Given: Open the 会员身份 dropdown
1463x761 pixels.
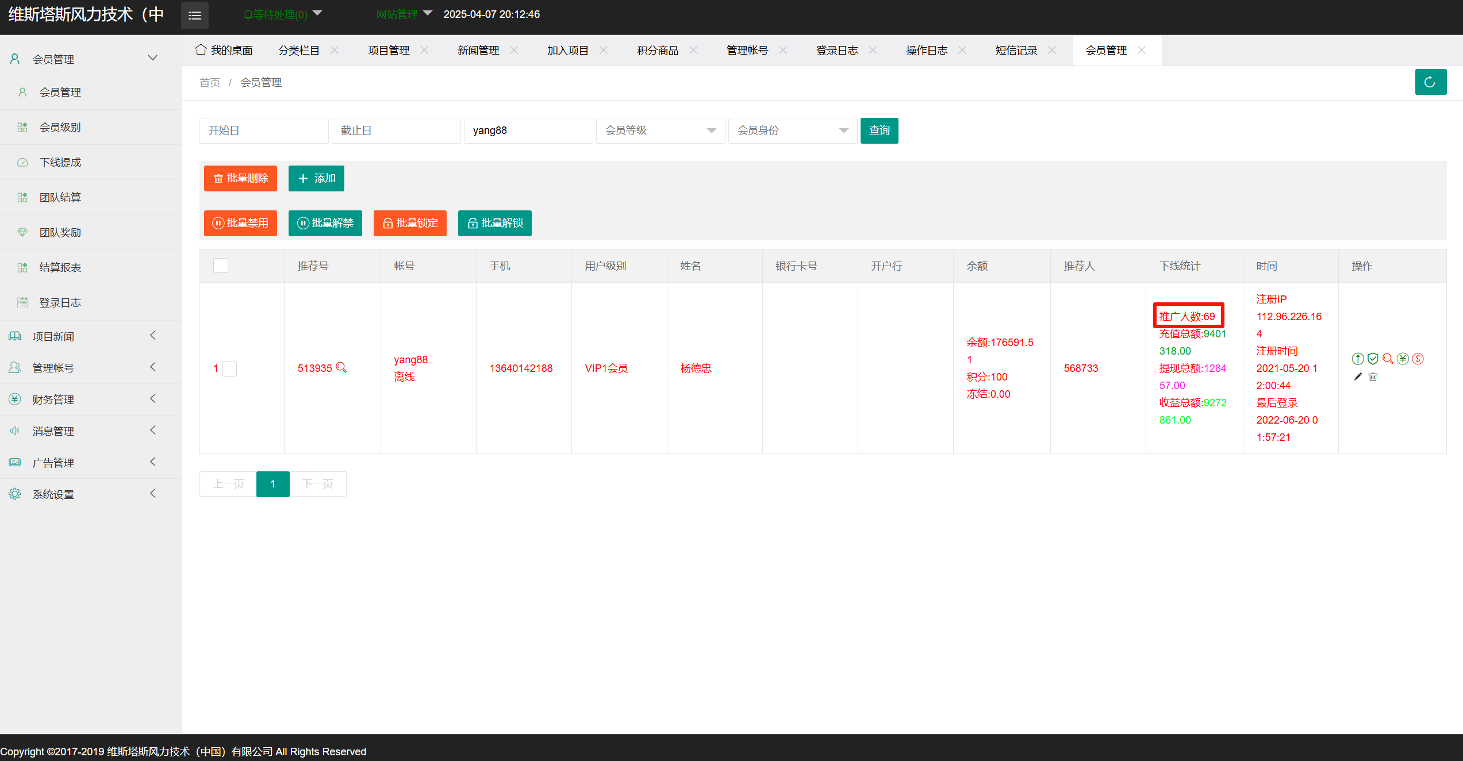Looking at the screenshot, I should pos(793,130).
